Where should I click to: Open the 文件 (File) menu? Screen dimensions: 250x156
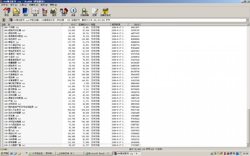[x=4, y=5]
